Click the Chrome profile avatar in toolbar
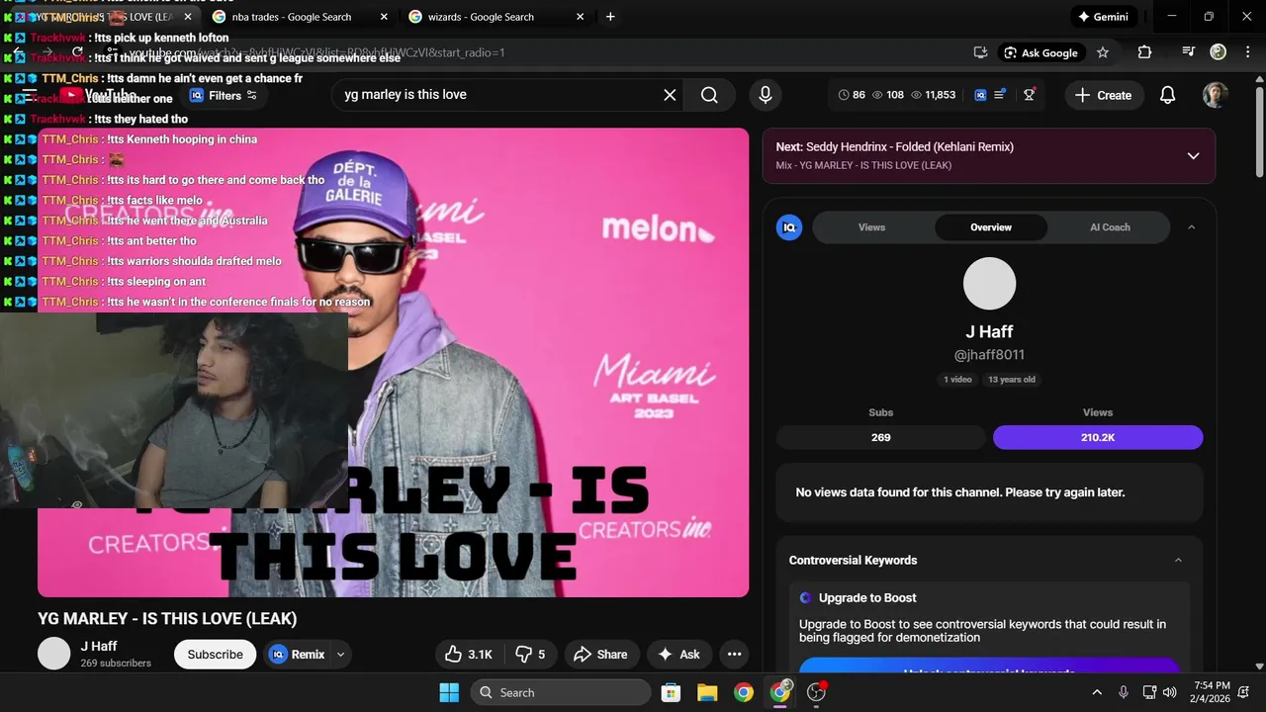This screenshot has height=712, width=1266. point(1219,52)
